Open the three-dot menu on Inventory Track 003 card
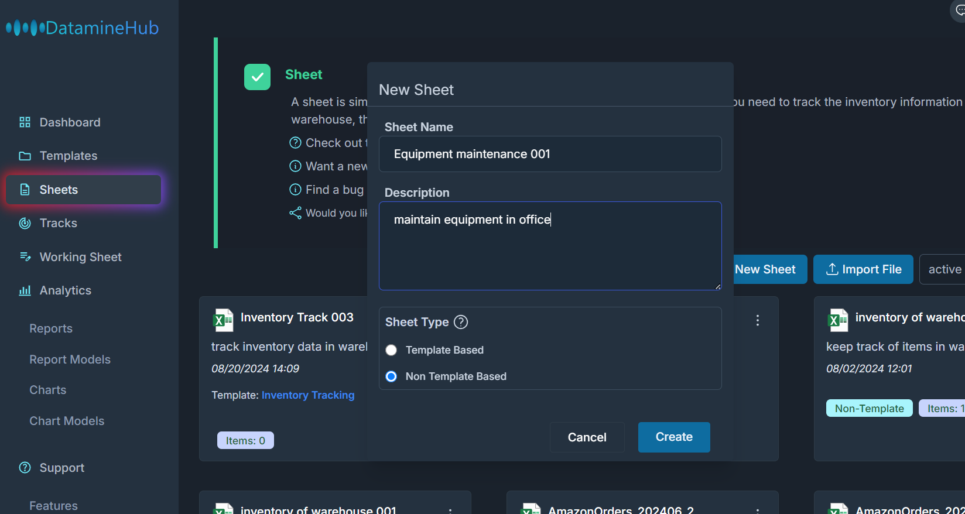The height and width of the screenshot is (514, 965). tap(758, 320)
